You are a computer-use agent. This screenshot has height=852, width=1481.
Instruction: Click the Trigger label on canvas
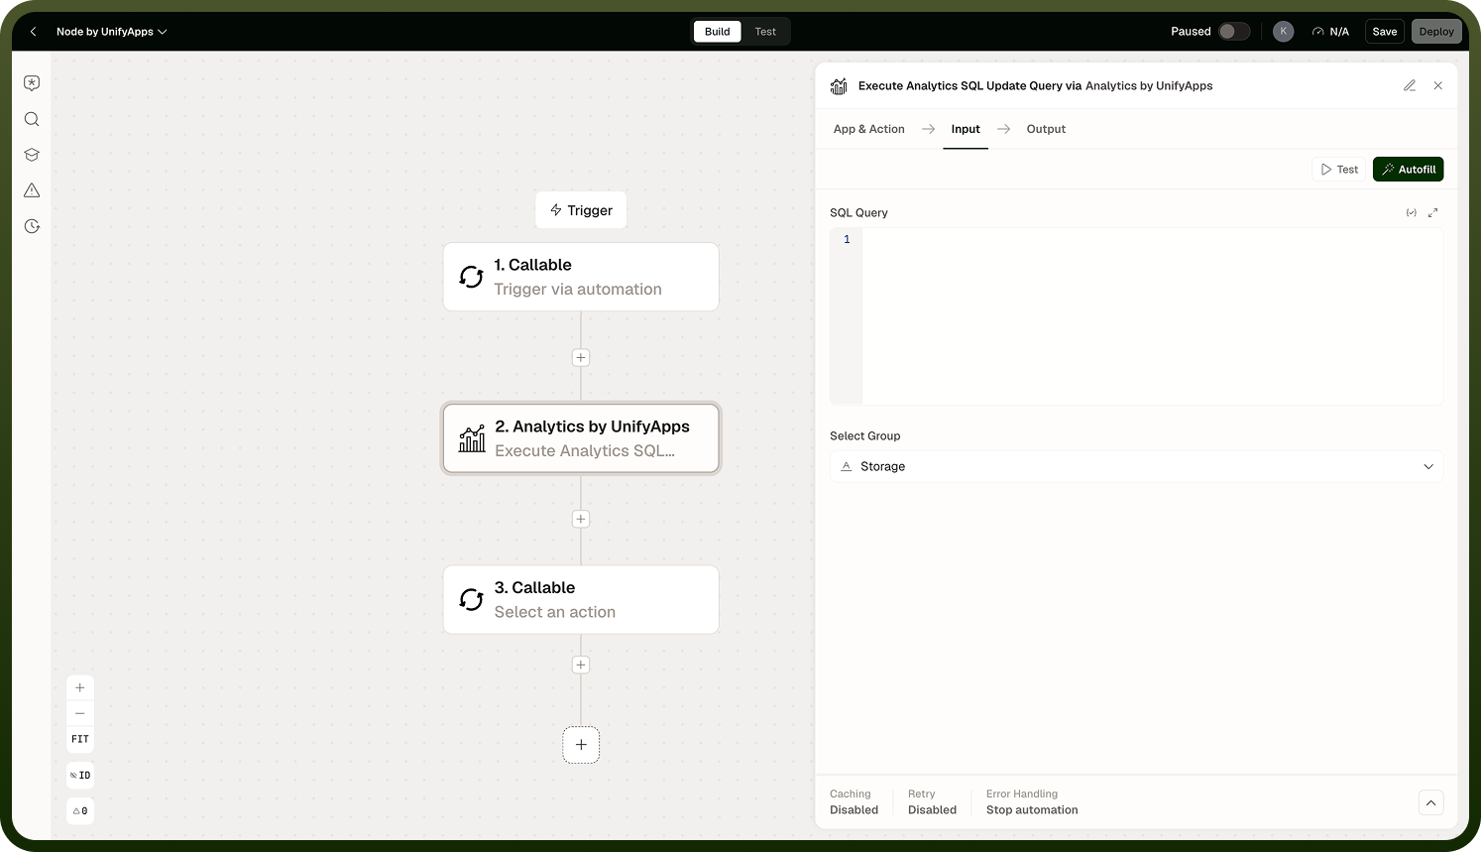[x=581, y=210]
